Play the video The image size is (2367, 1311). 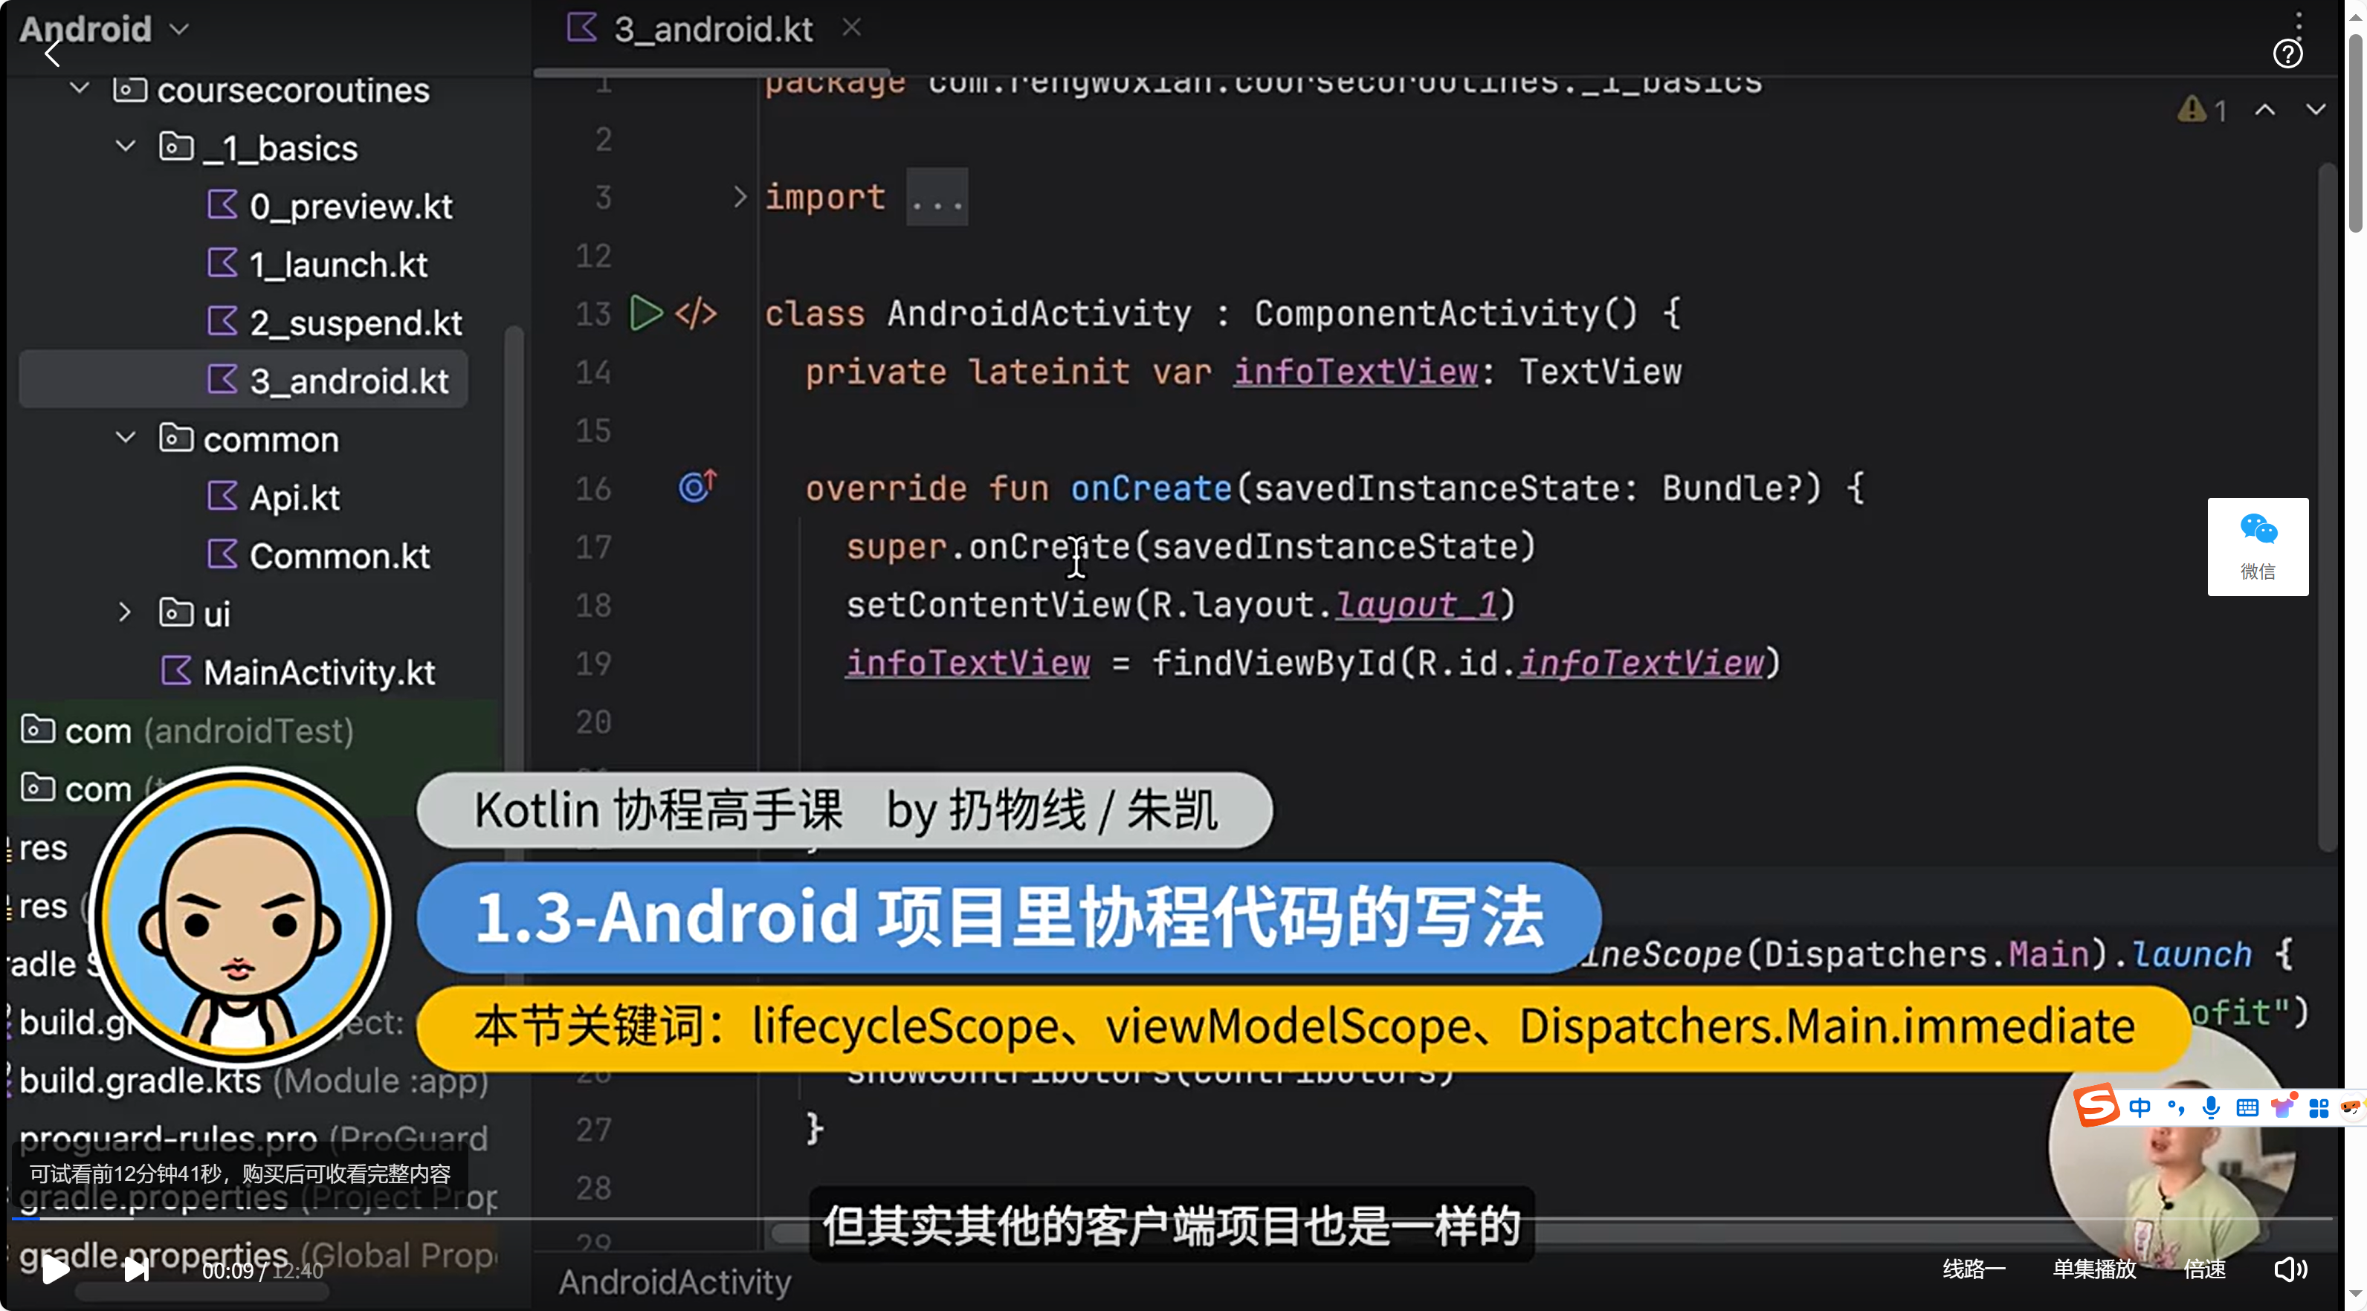point(55,1269)
